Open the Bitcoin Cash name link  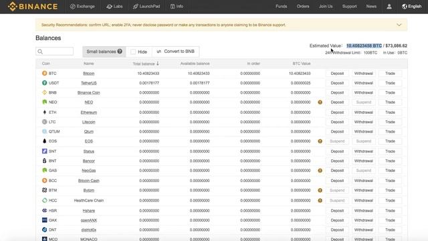pos(89,180)
